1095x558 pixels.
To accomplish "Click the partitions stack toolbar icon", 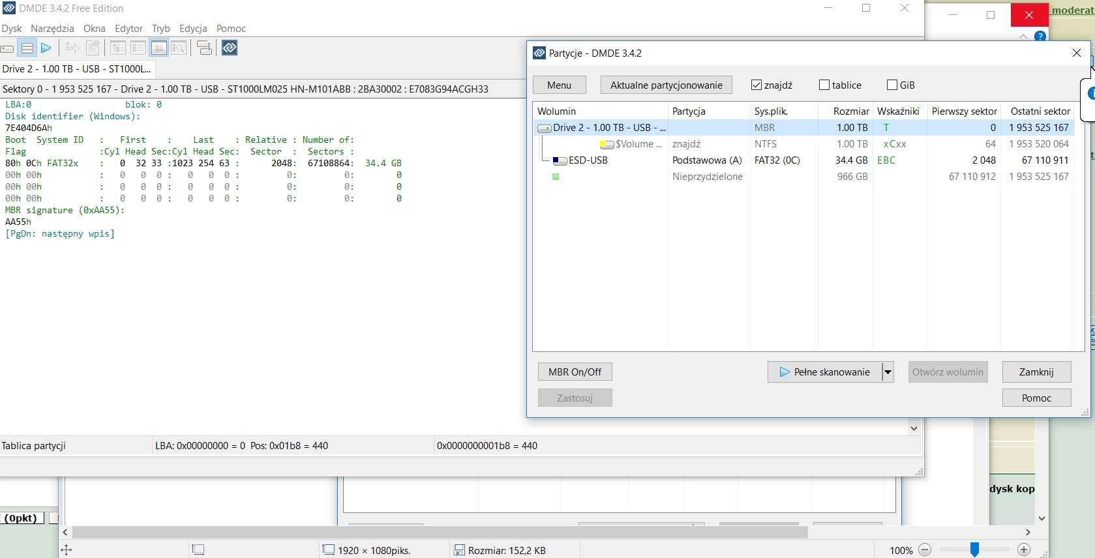I will 27,48.
